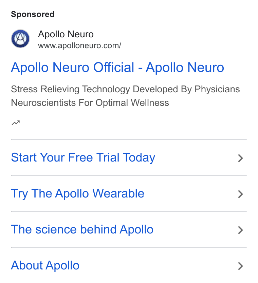Click the Apollo Neuro advertiser name

pyautogui.click(x=66, y=34)
